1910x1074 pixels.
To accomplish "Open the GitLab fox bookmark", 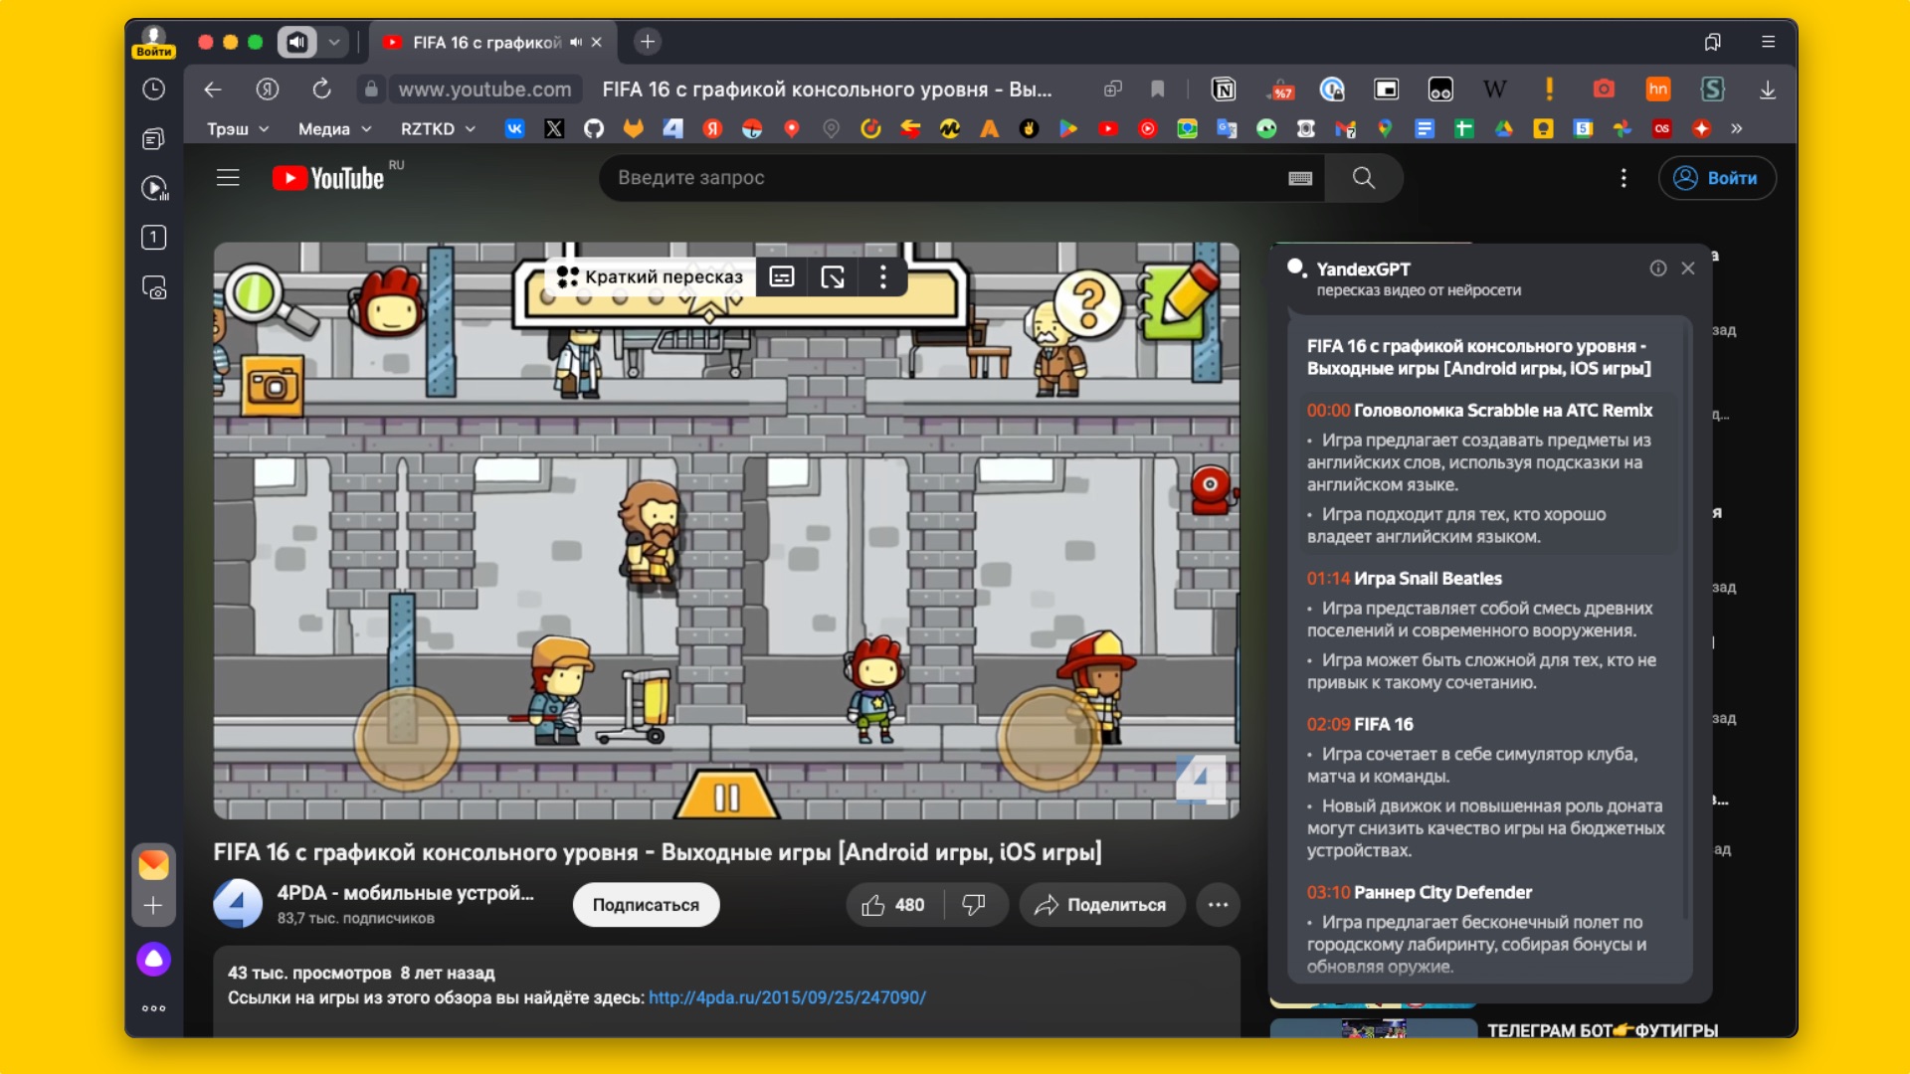I will [x=633, y=128].
